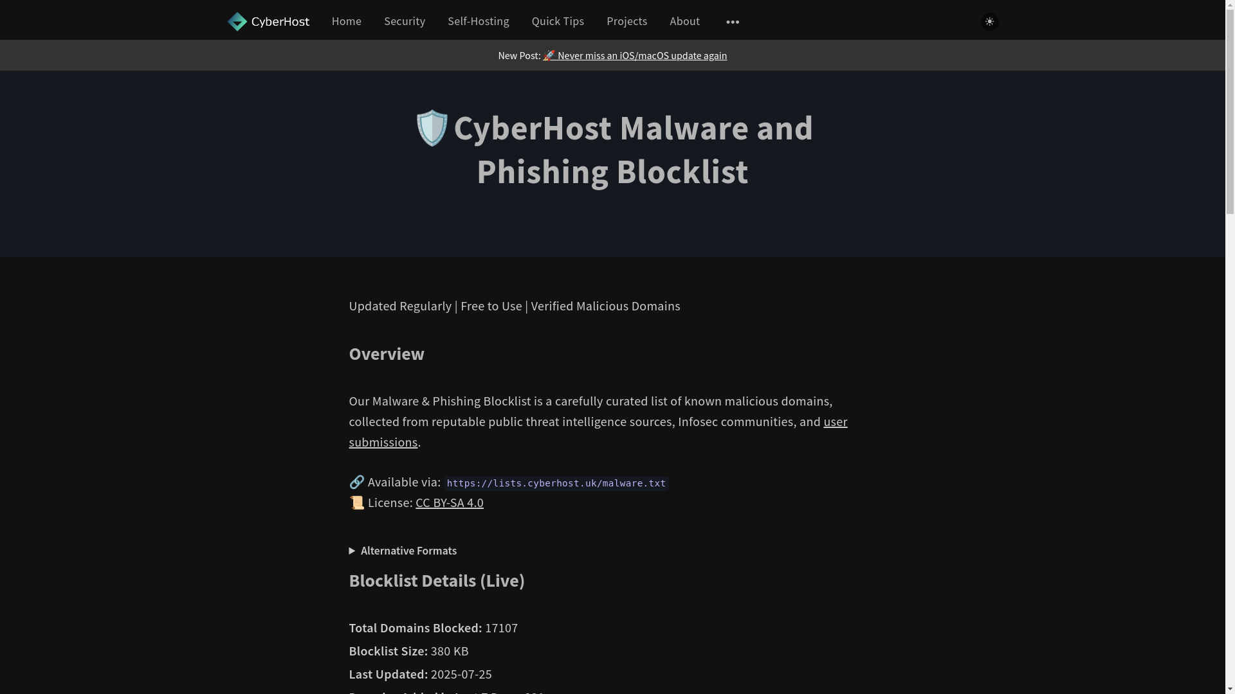
Task: Click the scroll icon beside 'License'
Action: [356, 503]
